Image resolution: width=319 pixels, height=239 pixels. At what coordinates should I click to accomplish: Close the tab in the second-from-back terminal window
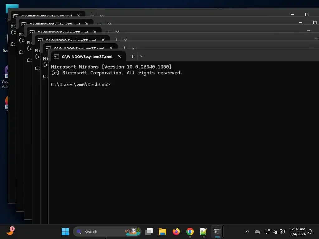(x=87, y=24)
